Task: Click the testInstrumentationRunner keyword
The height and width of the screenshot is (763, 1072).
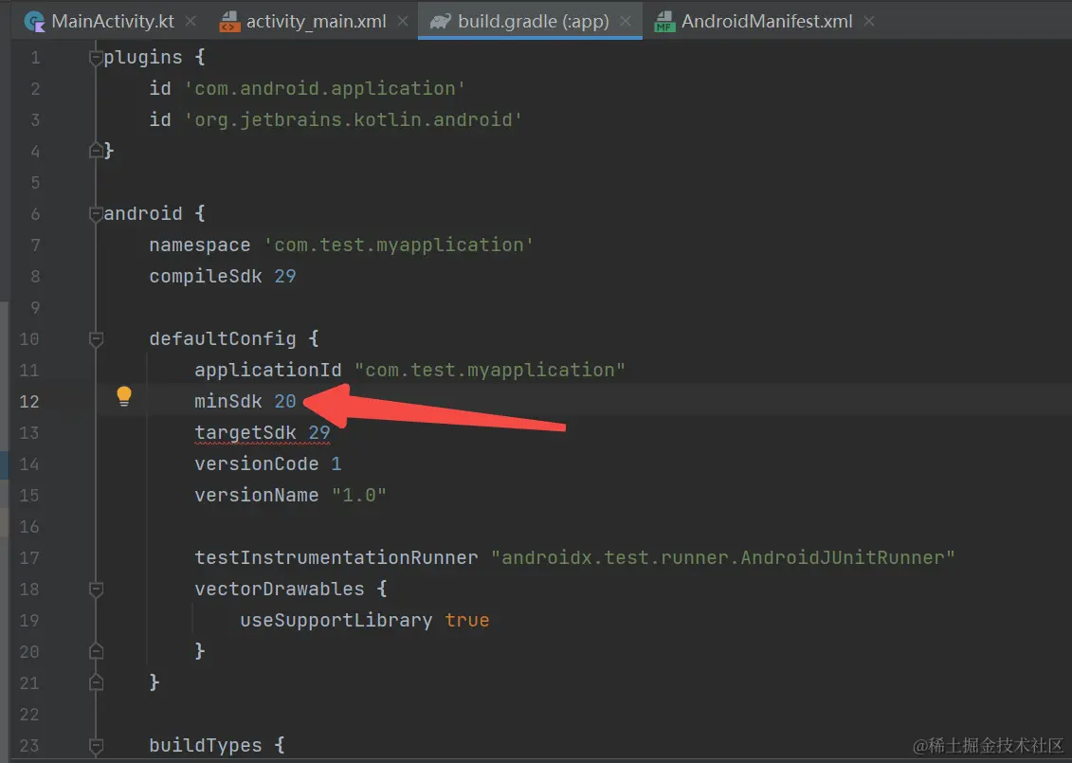Action: 336,558
